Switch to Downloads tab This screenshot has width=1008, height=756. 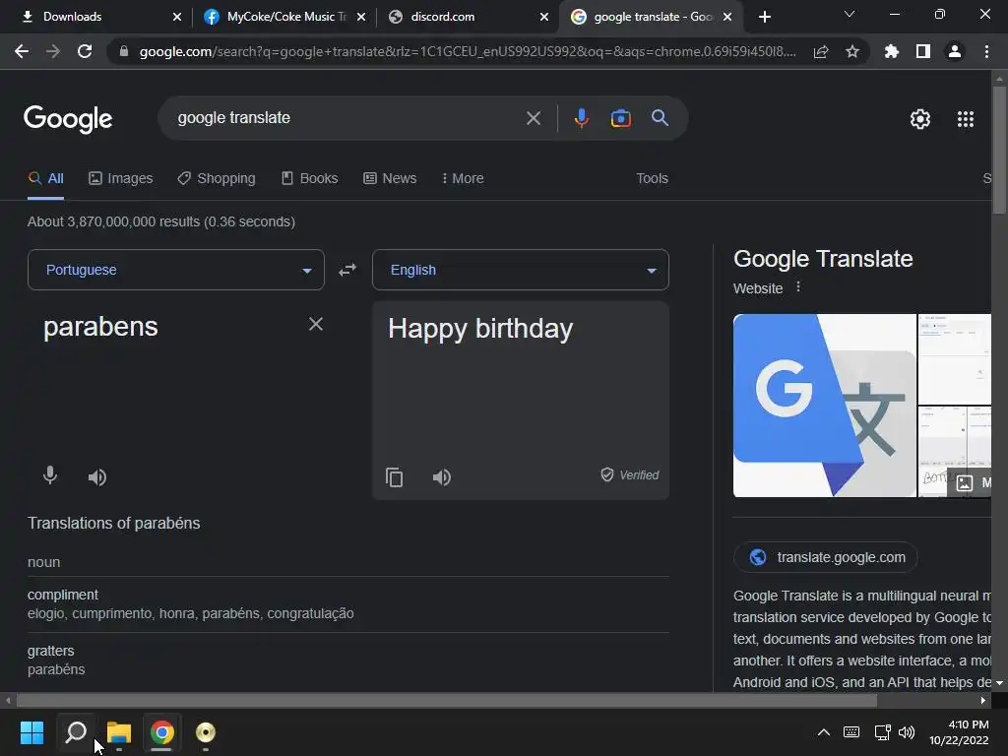click(x=95, y=17)
